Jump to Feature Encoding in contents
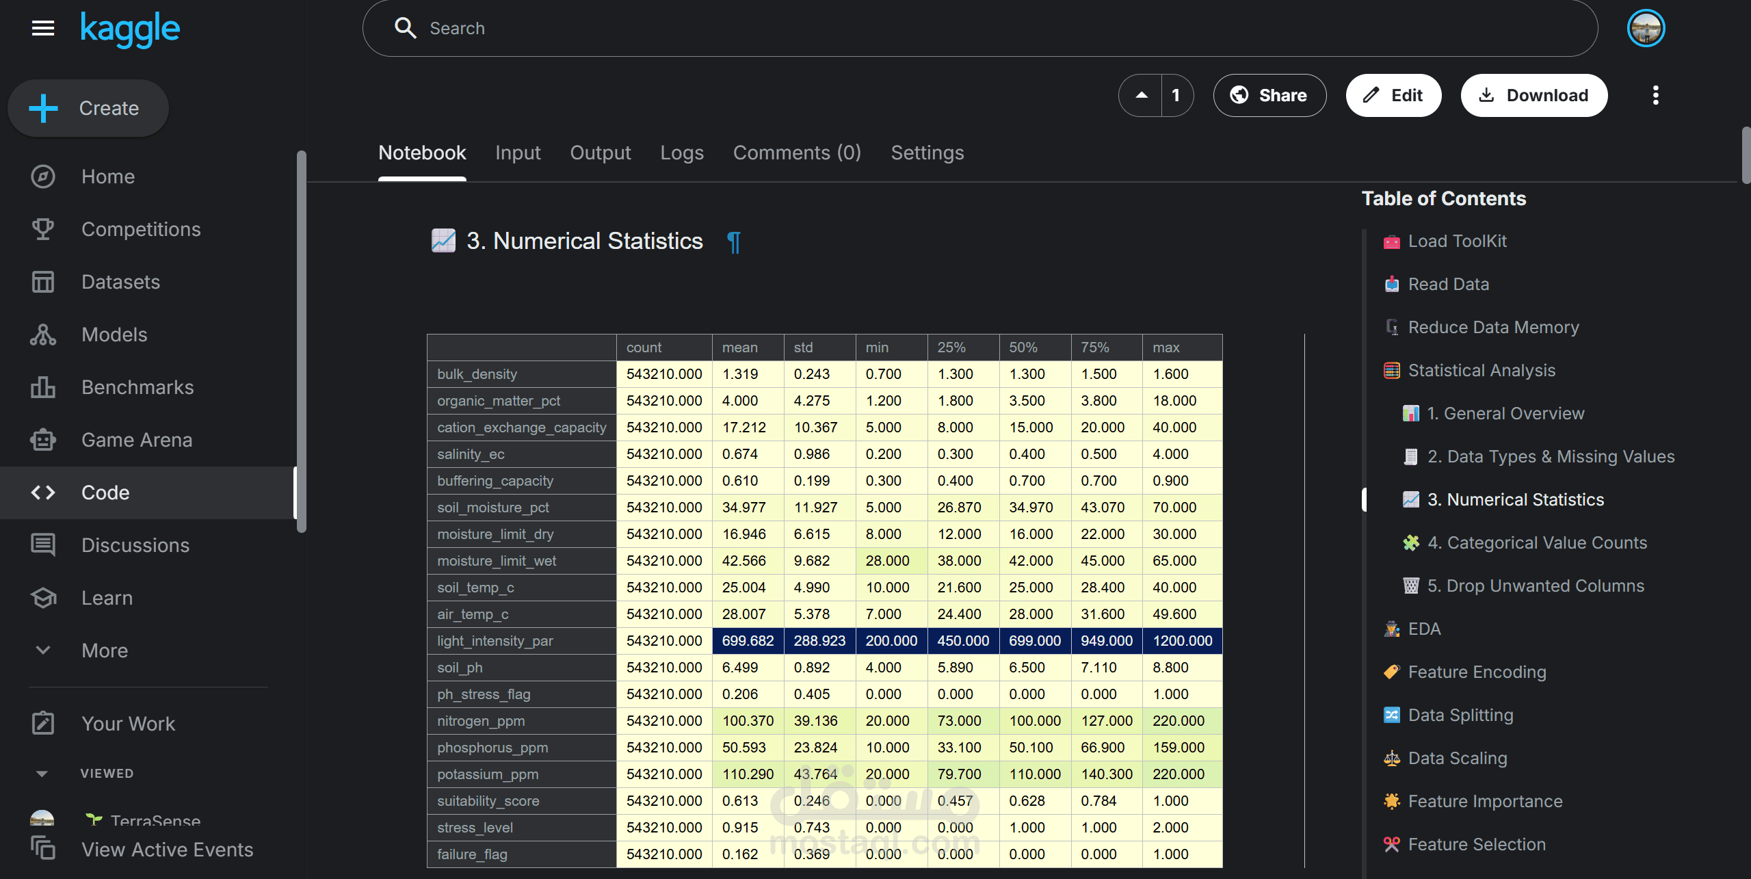 click(1476, 672)
